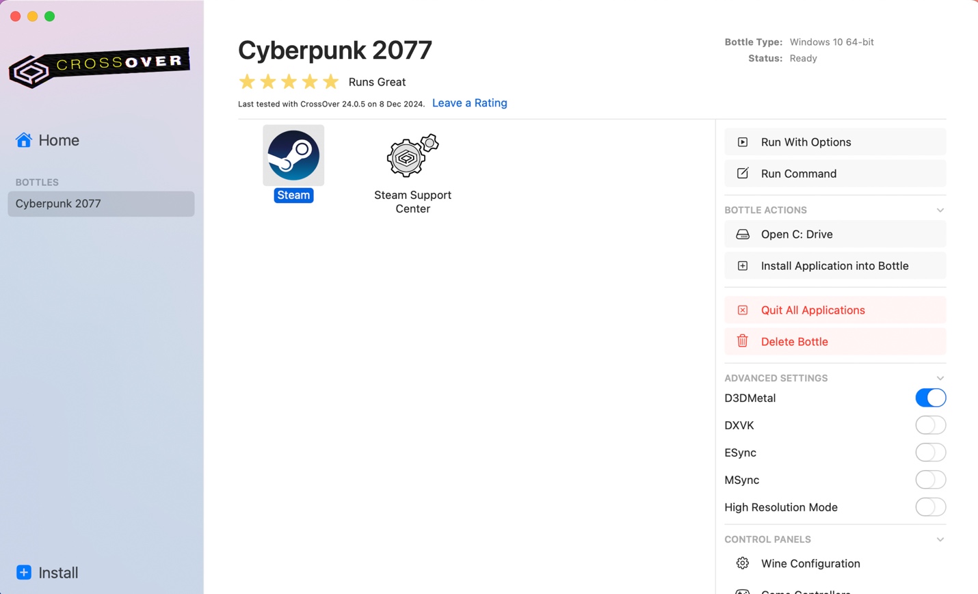978x594 pixels.
Task: Disable the D3DMetal switch
Action: click(x=930, y=398)
